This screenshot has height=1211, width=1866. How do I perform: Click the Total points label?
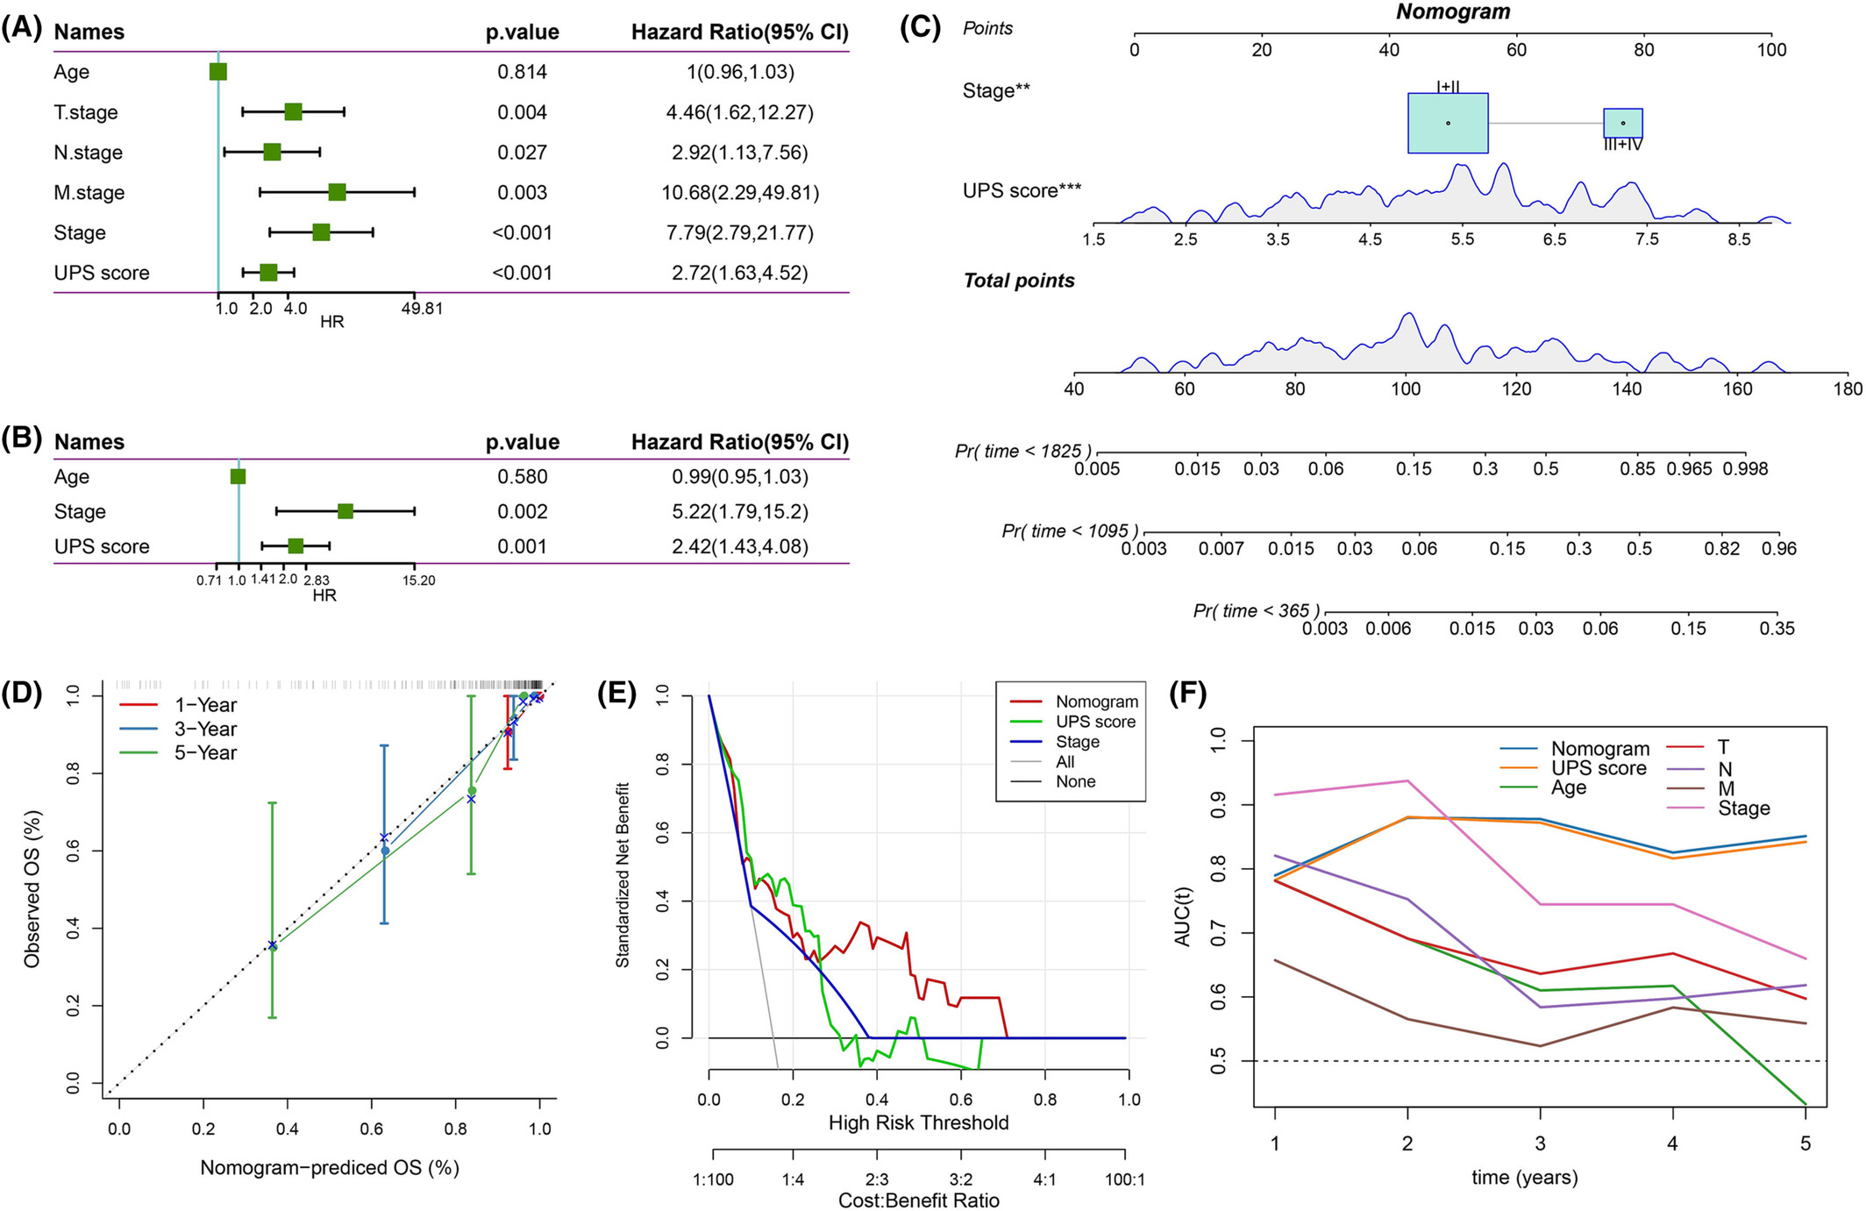click(1019, 281)
